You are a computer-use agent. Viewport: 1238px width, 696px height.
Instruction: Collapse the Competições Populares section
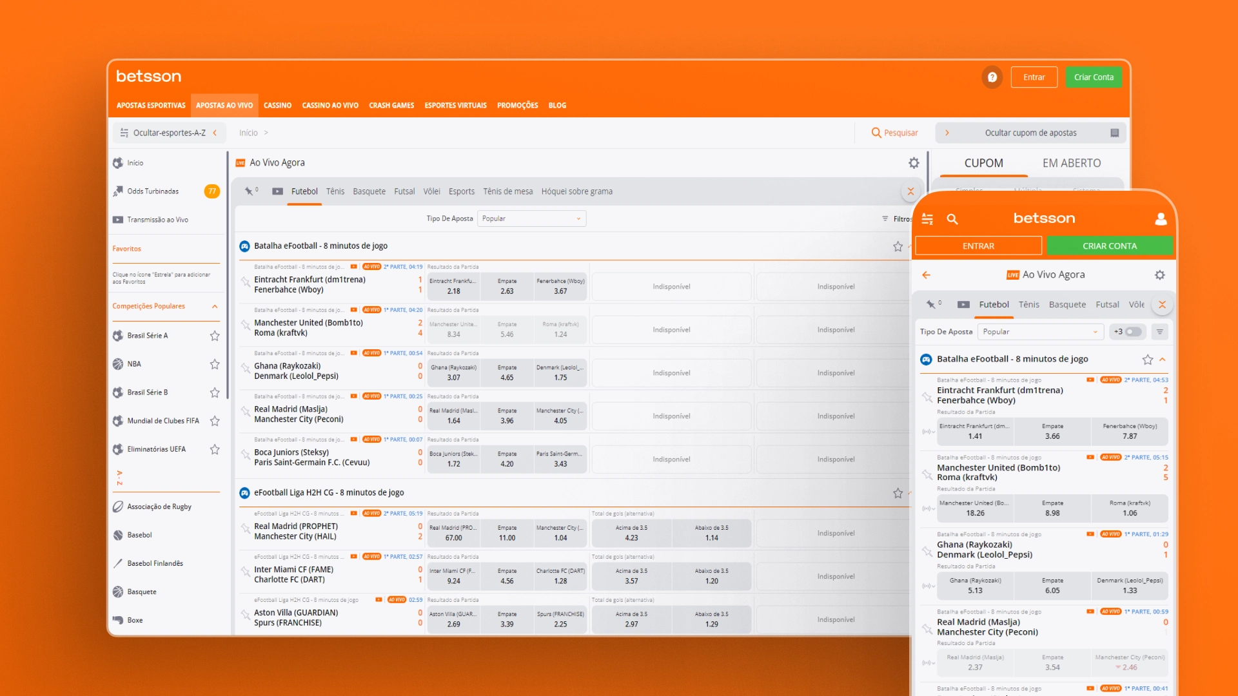215,307
